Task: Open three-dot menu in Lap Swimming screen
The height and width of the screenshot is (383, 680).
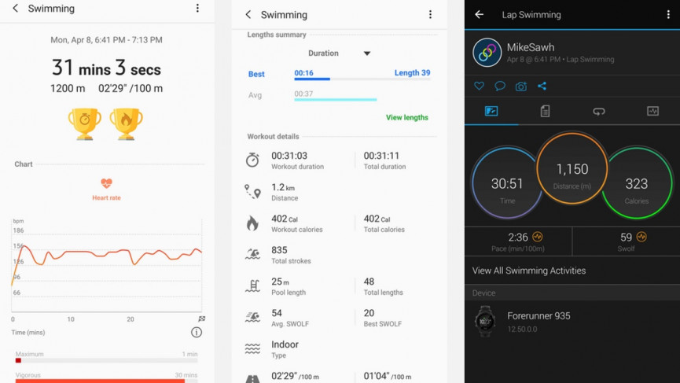Action: pos(668,14)
